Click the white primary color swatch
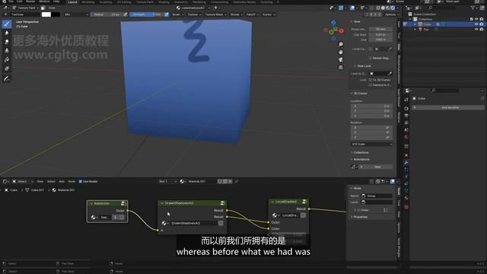 [x=46, y=14]
